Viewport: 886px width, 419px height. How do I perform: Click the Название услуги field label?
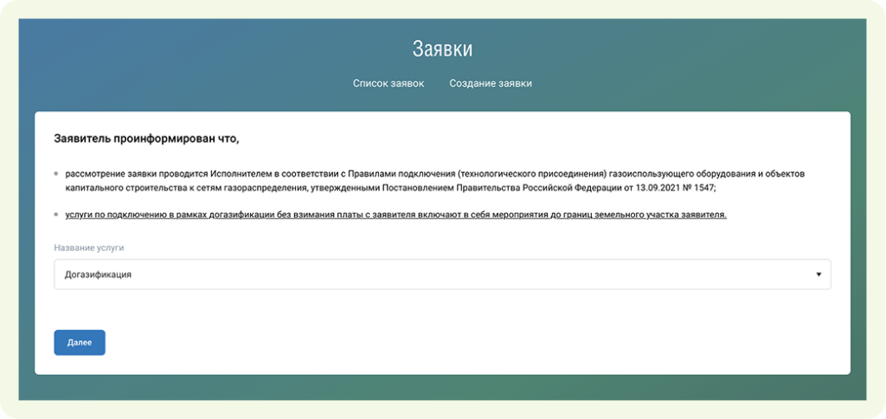(x=89, y=248)
